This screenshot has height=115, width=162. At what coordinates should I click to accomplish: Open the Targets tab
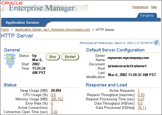click(x=147, y=15)
